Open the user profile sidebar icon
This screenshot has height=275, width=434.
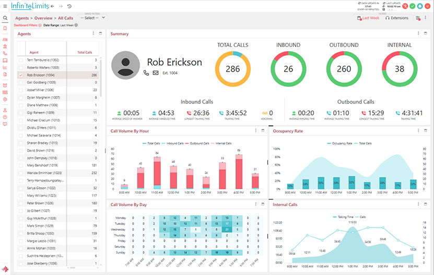coord(5,110)
